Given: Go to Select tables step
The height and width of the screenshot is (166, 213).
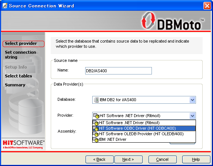Looking at the screenshot, I should 19,76.
